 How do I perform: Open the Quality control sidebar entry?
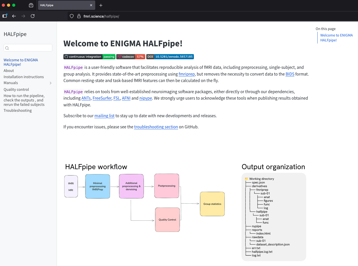pos(16,89)
